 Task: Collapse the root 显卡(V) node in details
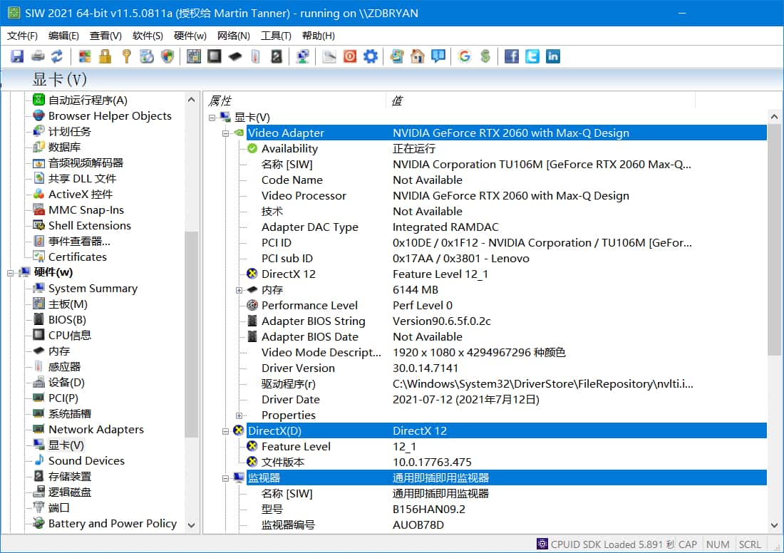[x=212, y=118]
